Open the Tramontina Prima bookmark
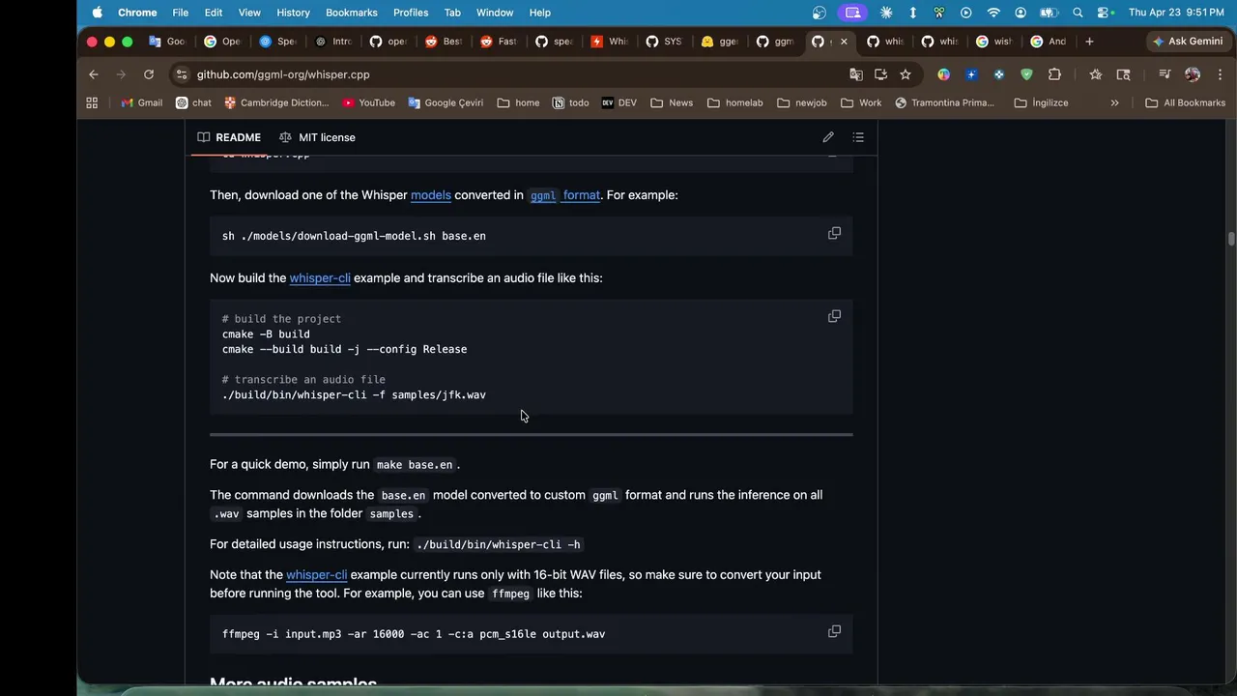Screen dimensions: 1237x696 [x=944, y=102]
